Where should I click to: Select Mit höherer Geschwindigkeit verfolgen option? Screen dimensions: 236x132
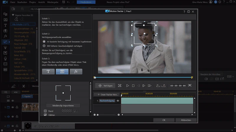44,46
